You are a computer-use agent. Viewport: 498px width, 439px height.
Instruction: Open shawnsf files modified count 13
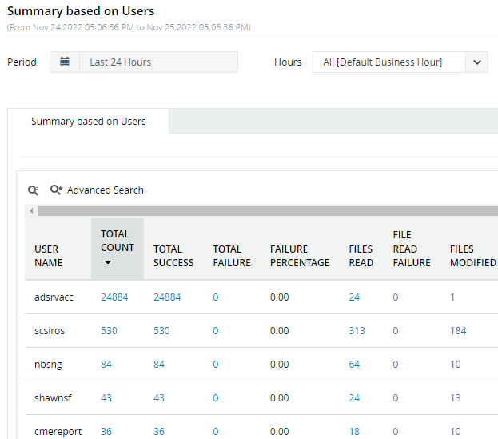[456, 398]
